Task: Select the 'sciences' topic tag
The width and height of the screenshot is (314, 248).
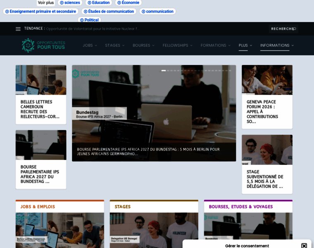Action: (x=70, y=2)
